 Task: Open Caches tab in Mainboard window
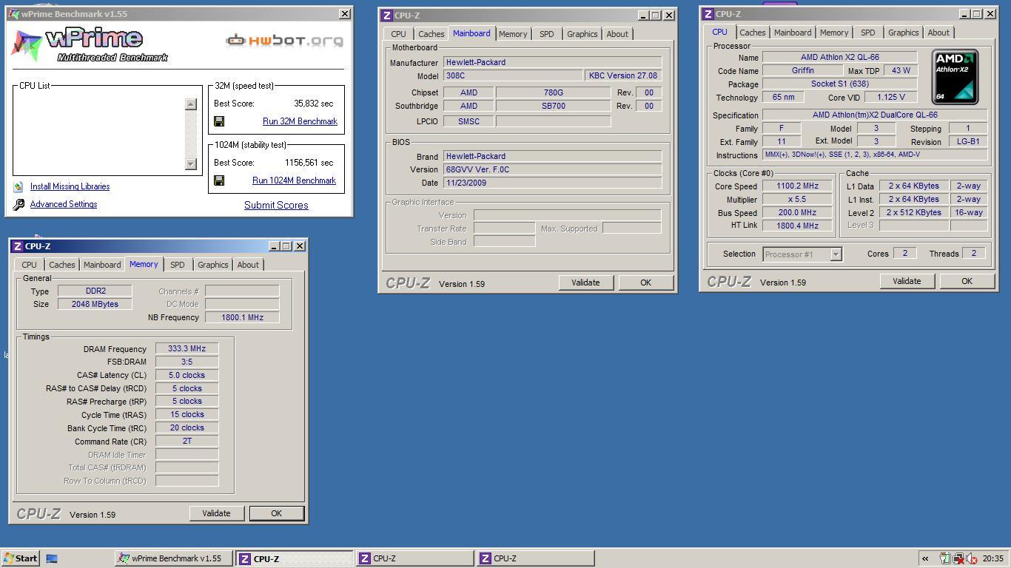[x=431, y=34]
